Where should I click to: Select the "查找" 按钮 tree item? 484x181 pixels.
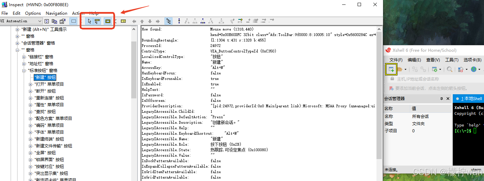45,112
